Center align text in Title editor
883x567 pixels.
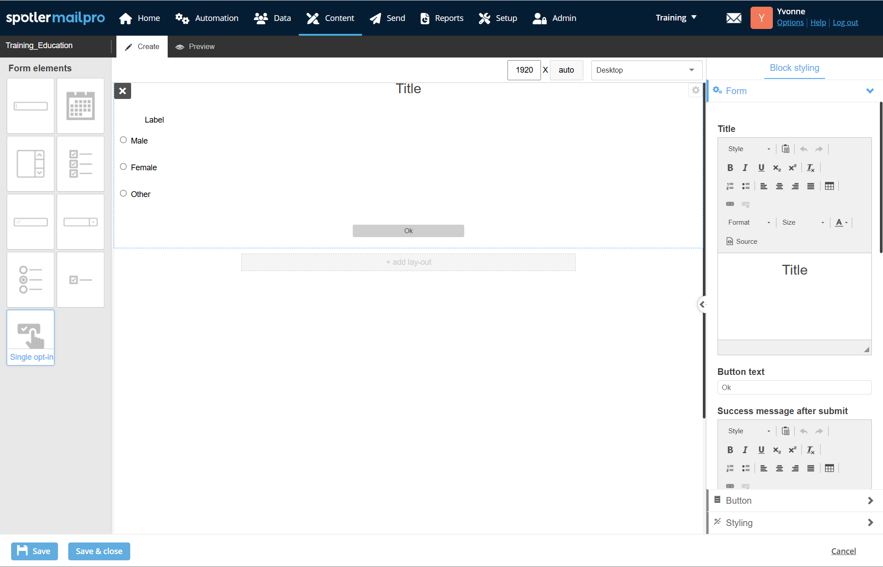(x=780, y=186)
